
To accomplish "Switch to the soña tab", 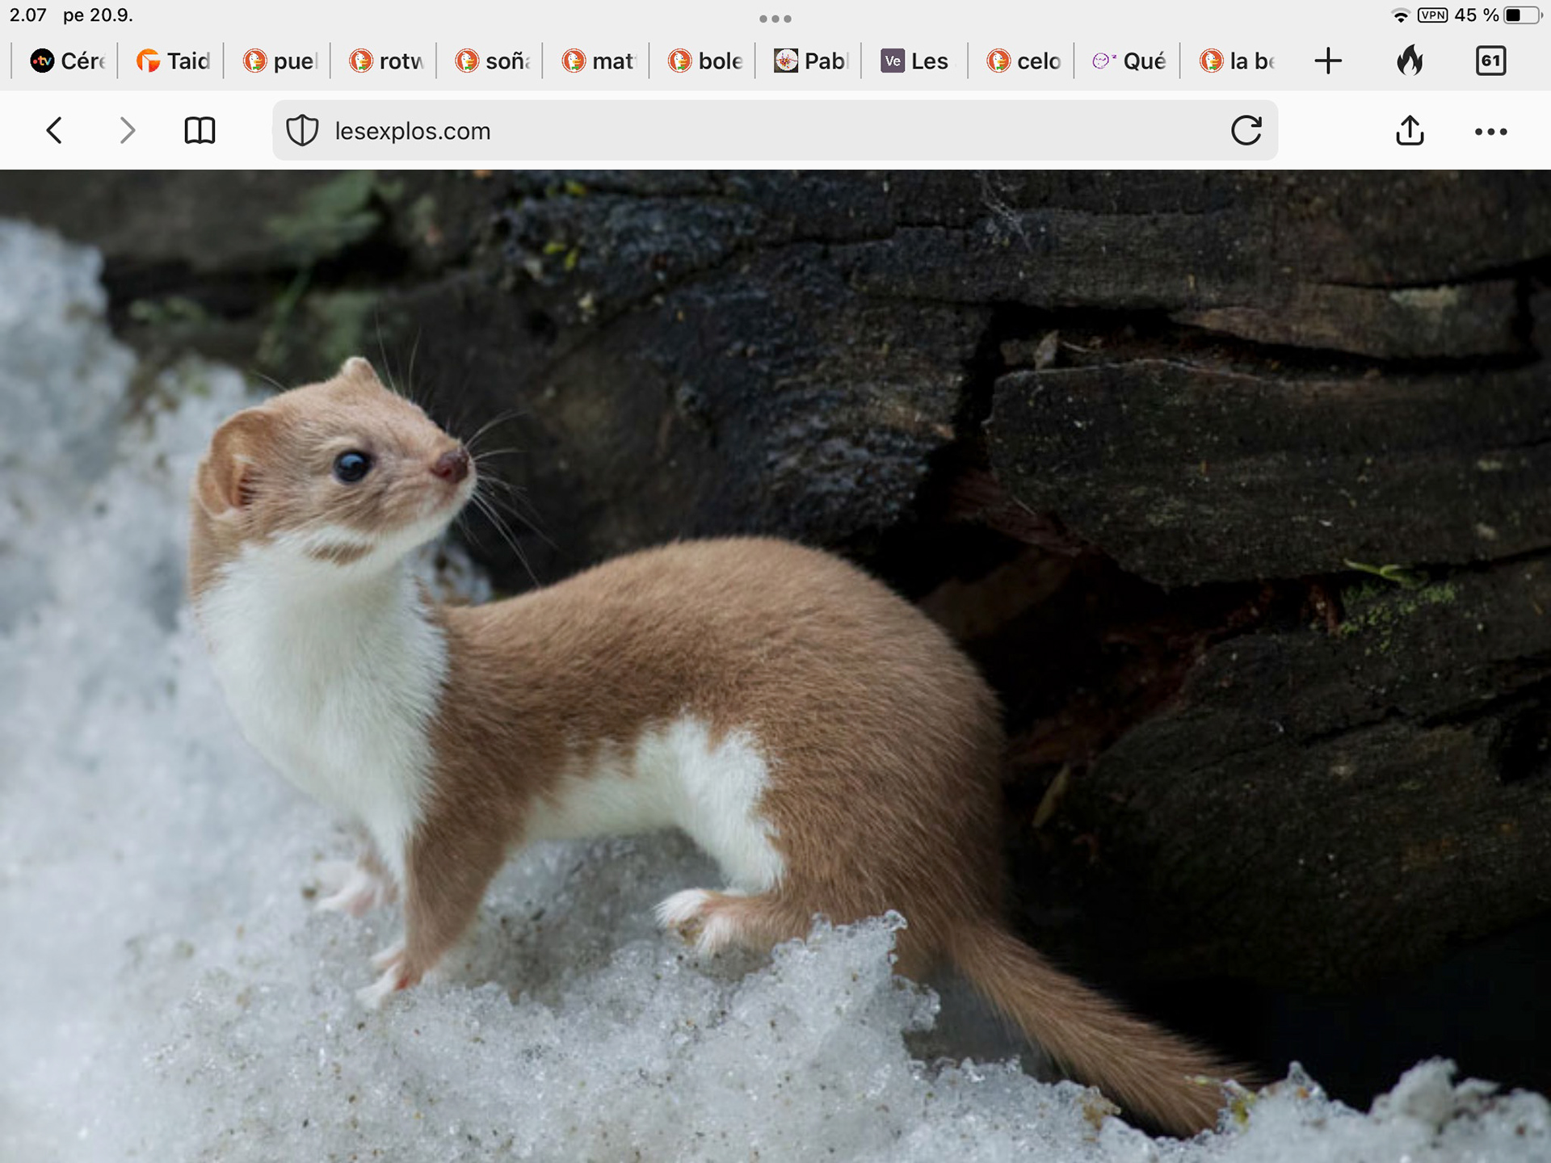I will (x=493, y=61).
